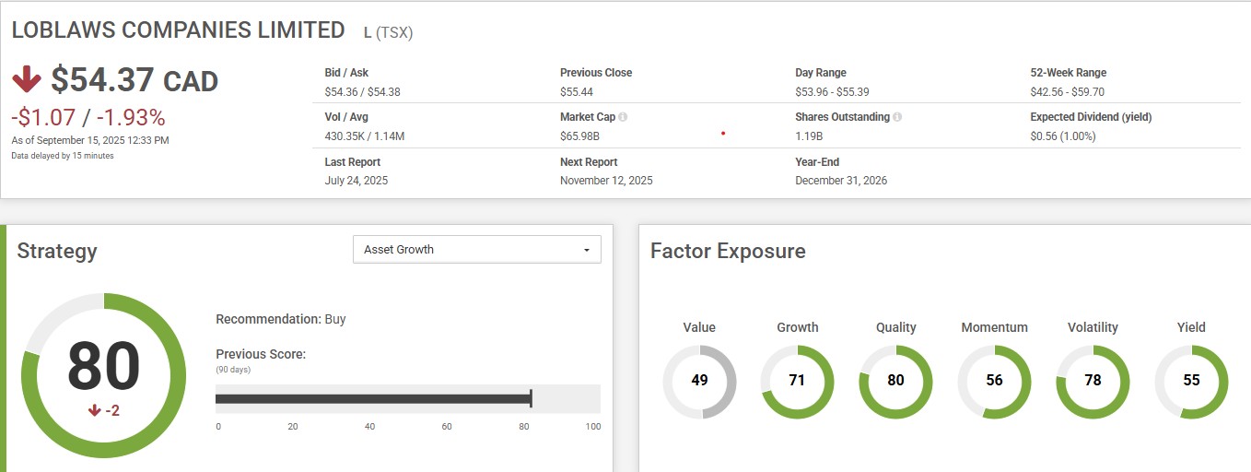Click the strategy score 80 donut gauge
The width and height of the screenshot is (1251, 472).
(103, 375)
